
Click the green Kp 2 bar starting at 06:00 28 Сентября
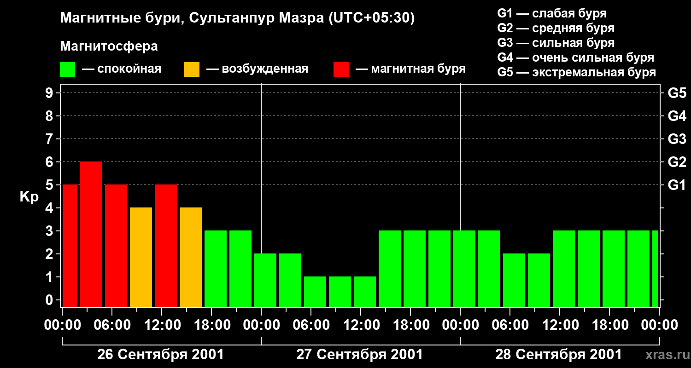[514, 280]
